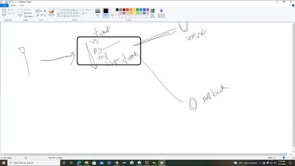Open the Brushes dropdown arrow
The width and height of the screenshot is (295, 166).
[51, 17]
